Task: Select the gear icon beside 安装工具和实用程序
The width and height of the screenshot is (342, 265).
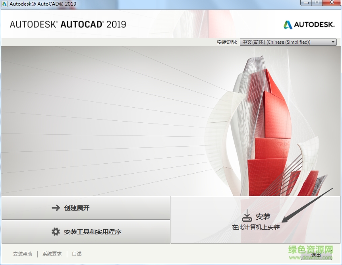Action: tap(55, 231)
